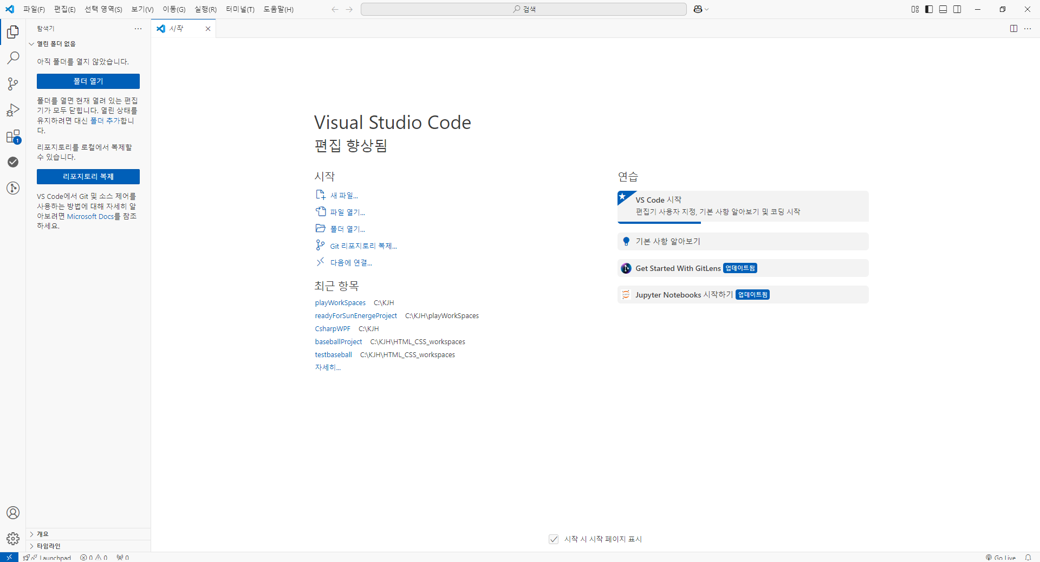1040x562 pixels.
Task: Click 자세히... to show more recents
Action: [x=328, y=367]
